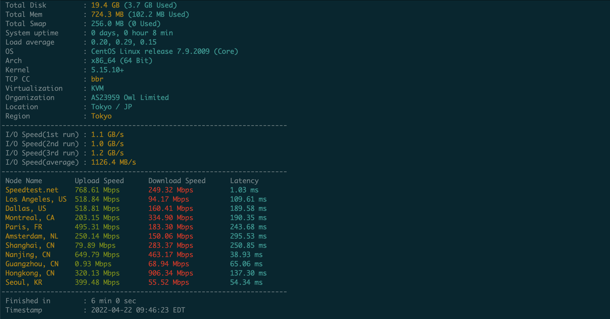This screenshot has height=319, width=610.
Task: Click "CentOS Linux release 7.9.2009 (Core)" text
Action: [164, 51]
